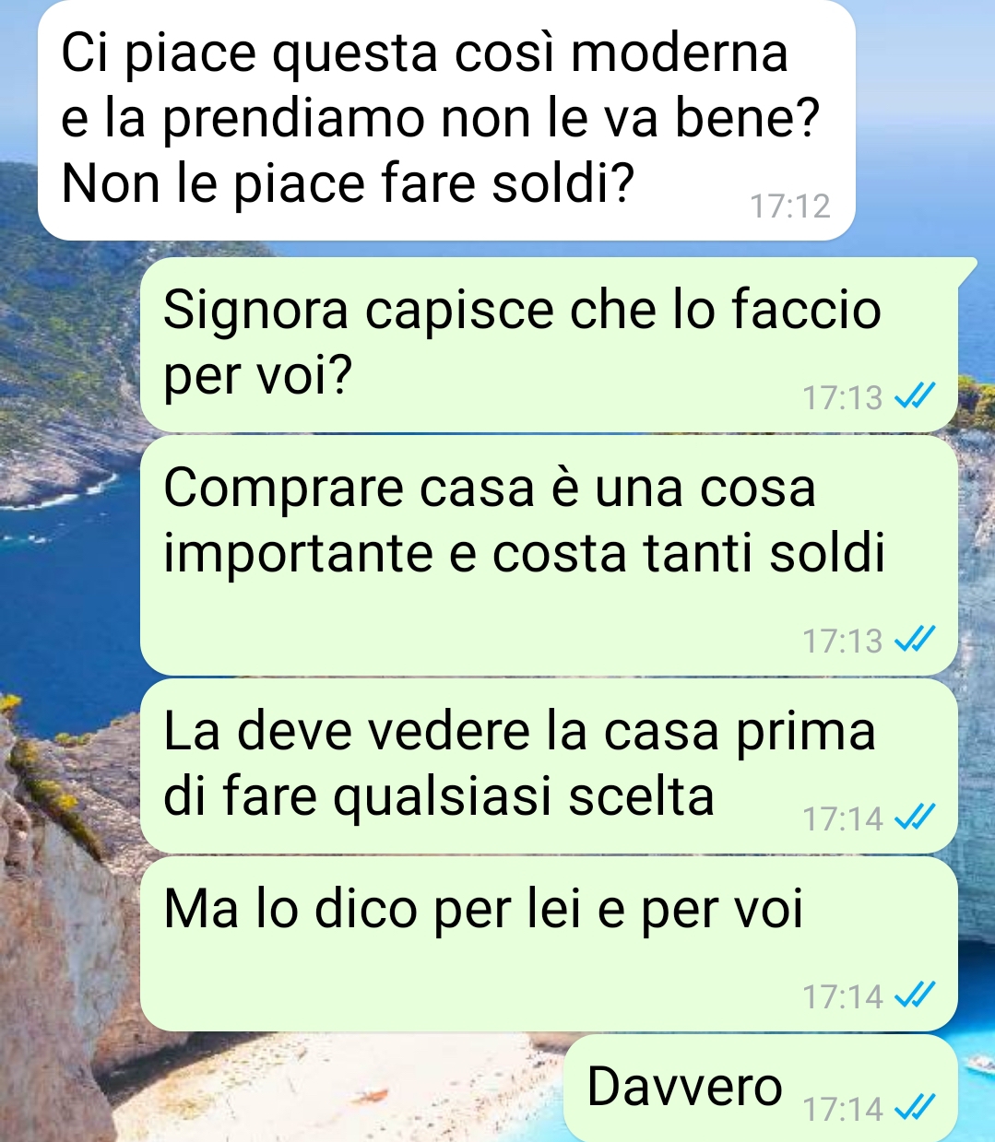Tap the blue read ticks on 'Davvero'
The height and width of the screenshot is (1142, 995).
[918, 1108]
